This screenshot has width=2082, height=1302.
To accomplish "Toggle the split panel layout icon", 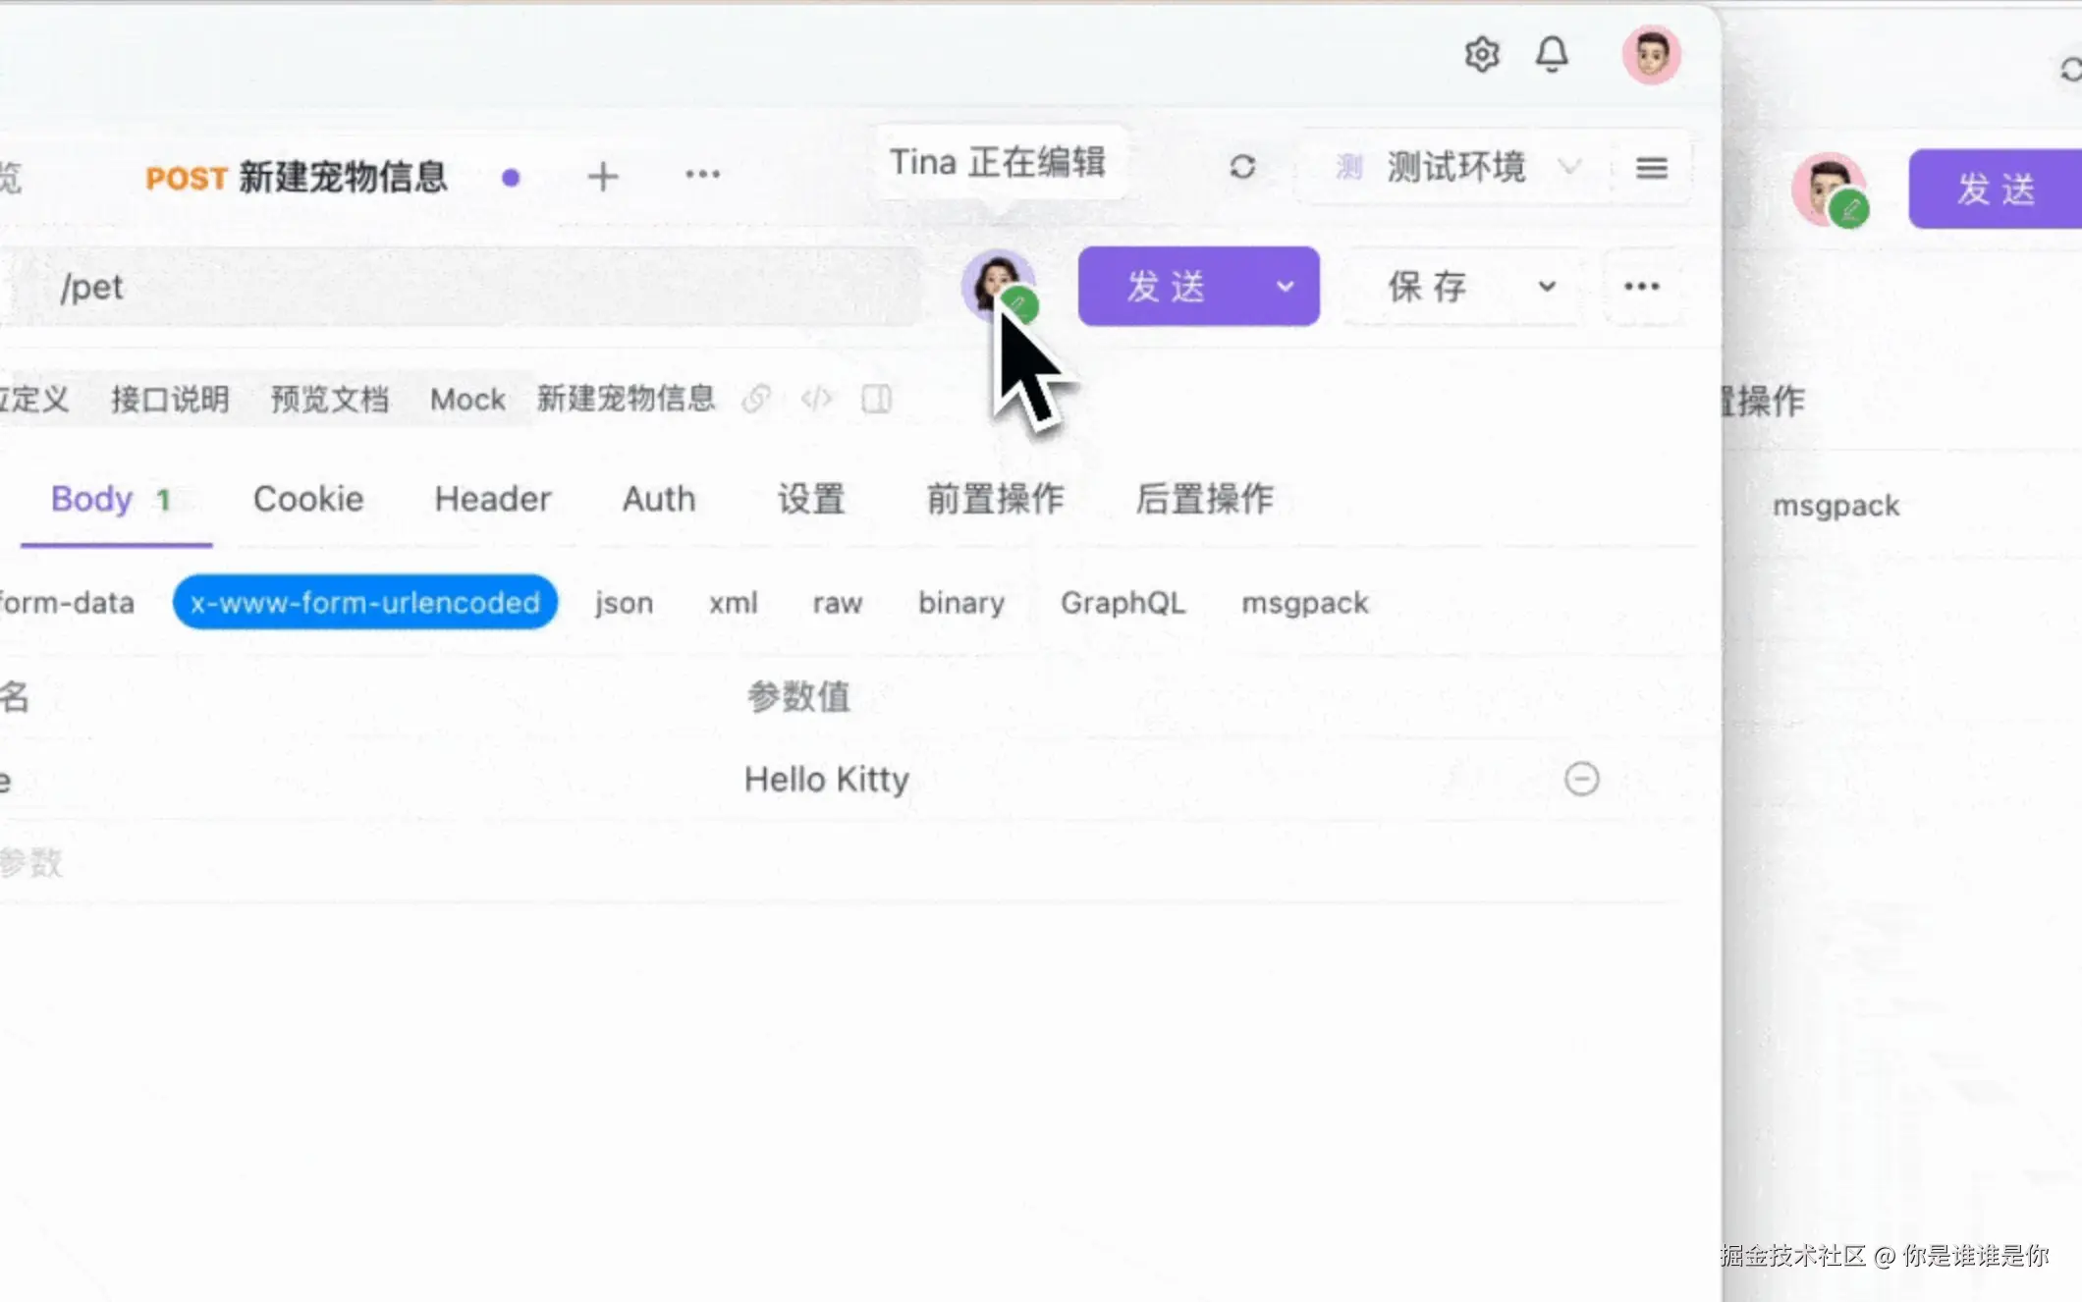I will (876, 399).
